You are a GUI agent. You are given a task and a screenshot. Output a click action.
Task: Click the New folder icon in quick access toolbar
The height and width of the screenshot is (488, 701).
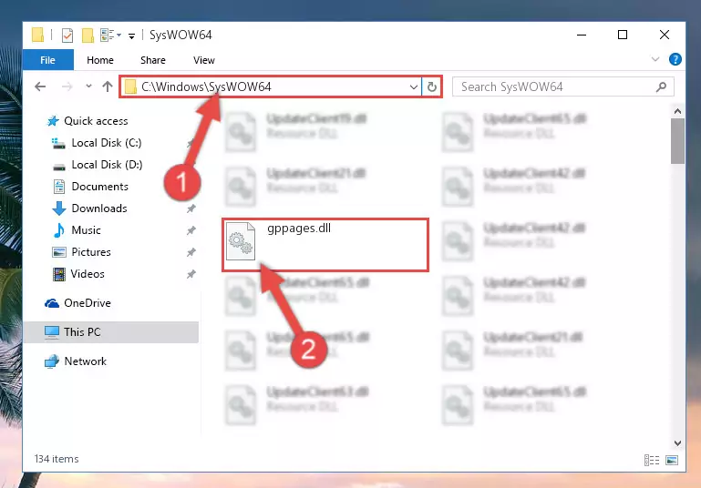pyautogui.click(x=88, y=35)
